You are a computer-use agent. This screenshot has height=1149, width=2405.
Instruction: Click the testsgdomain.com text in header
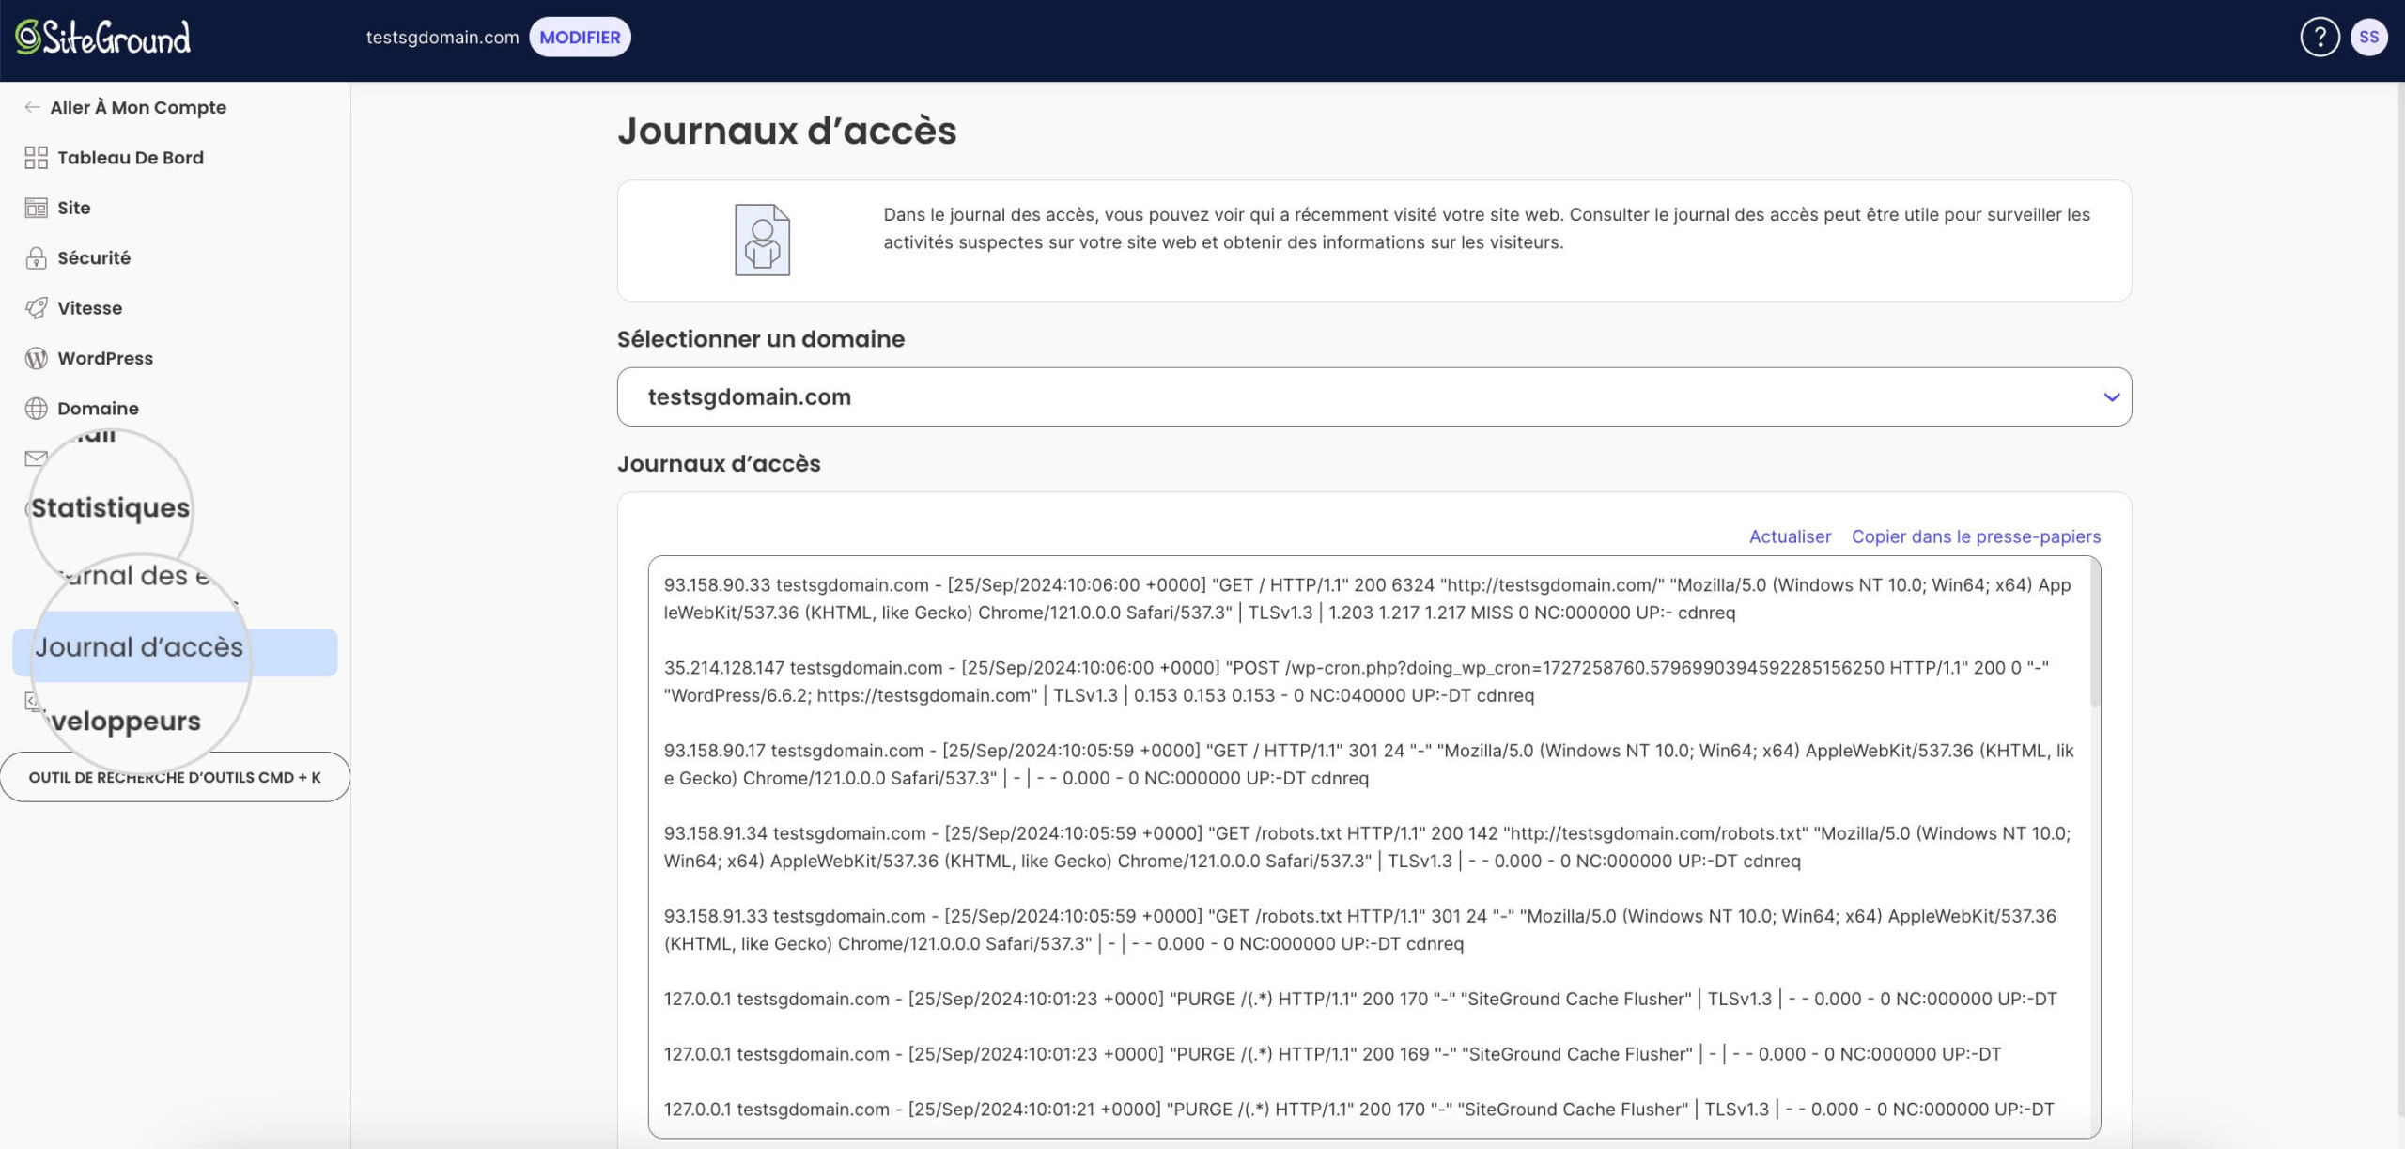(x=442, y=38)
